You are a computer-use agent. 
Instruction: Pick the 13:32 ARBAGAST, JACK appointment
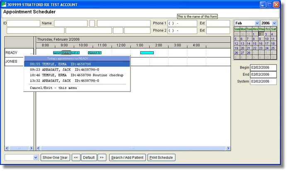click(x=77, y=81)
